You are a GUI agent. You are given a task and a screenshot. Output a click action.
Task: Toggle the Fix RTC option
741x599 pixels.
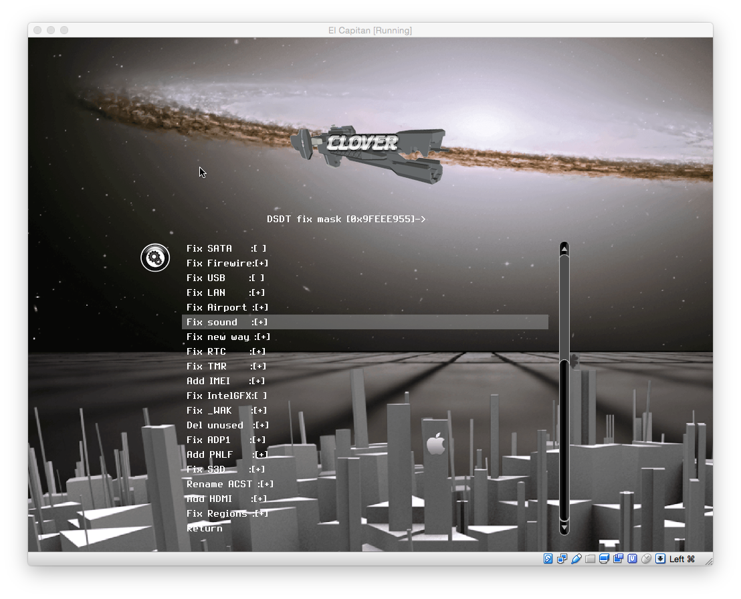pyautogui.click(x=365, y=351)
